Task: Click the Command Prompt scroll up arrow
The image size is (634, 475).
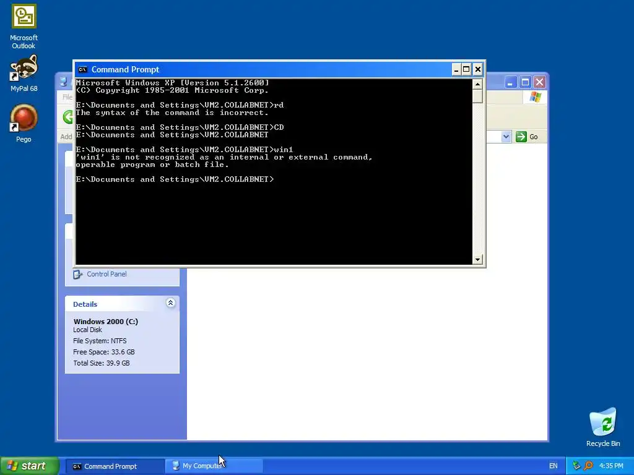Action: click(477, 84)
